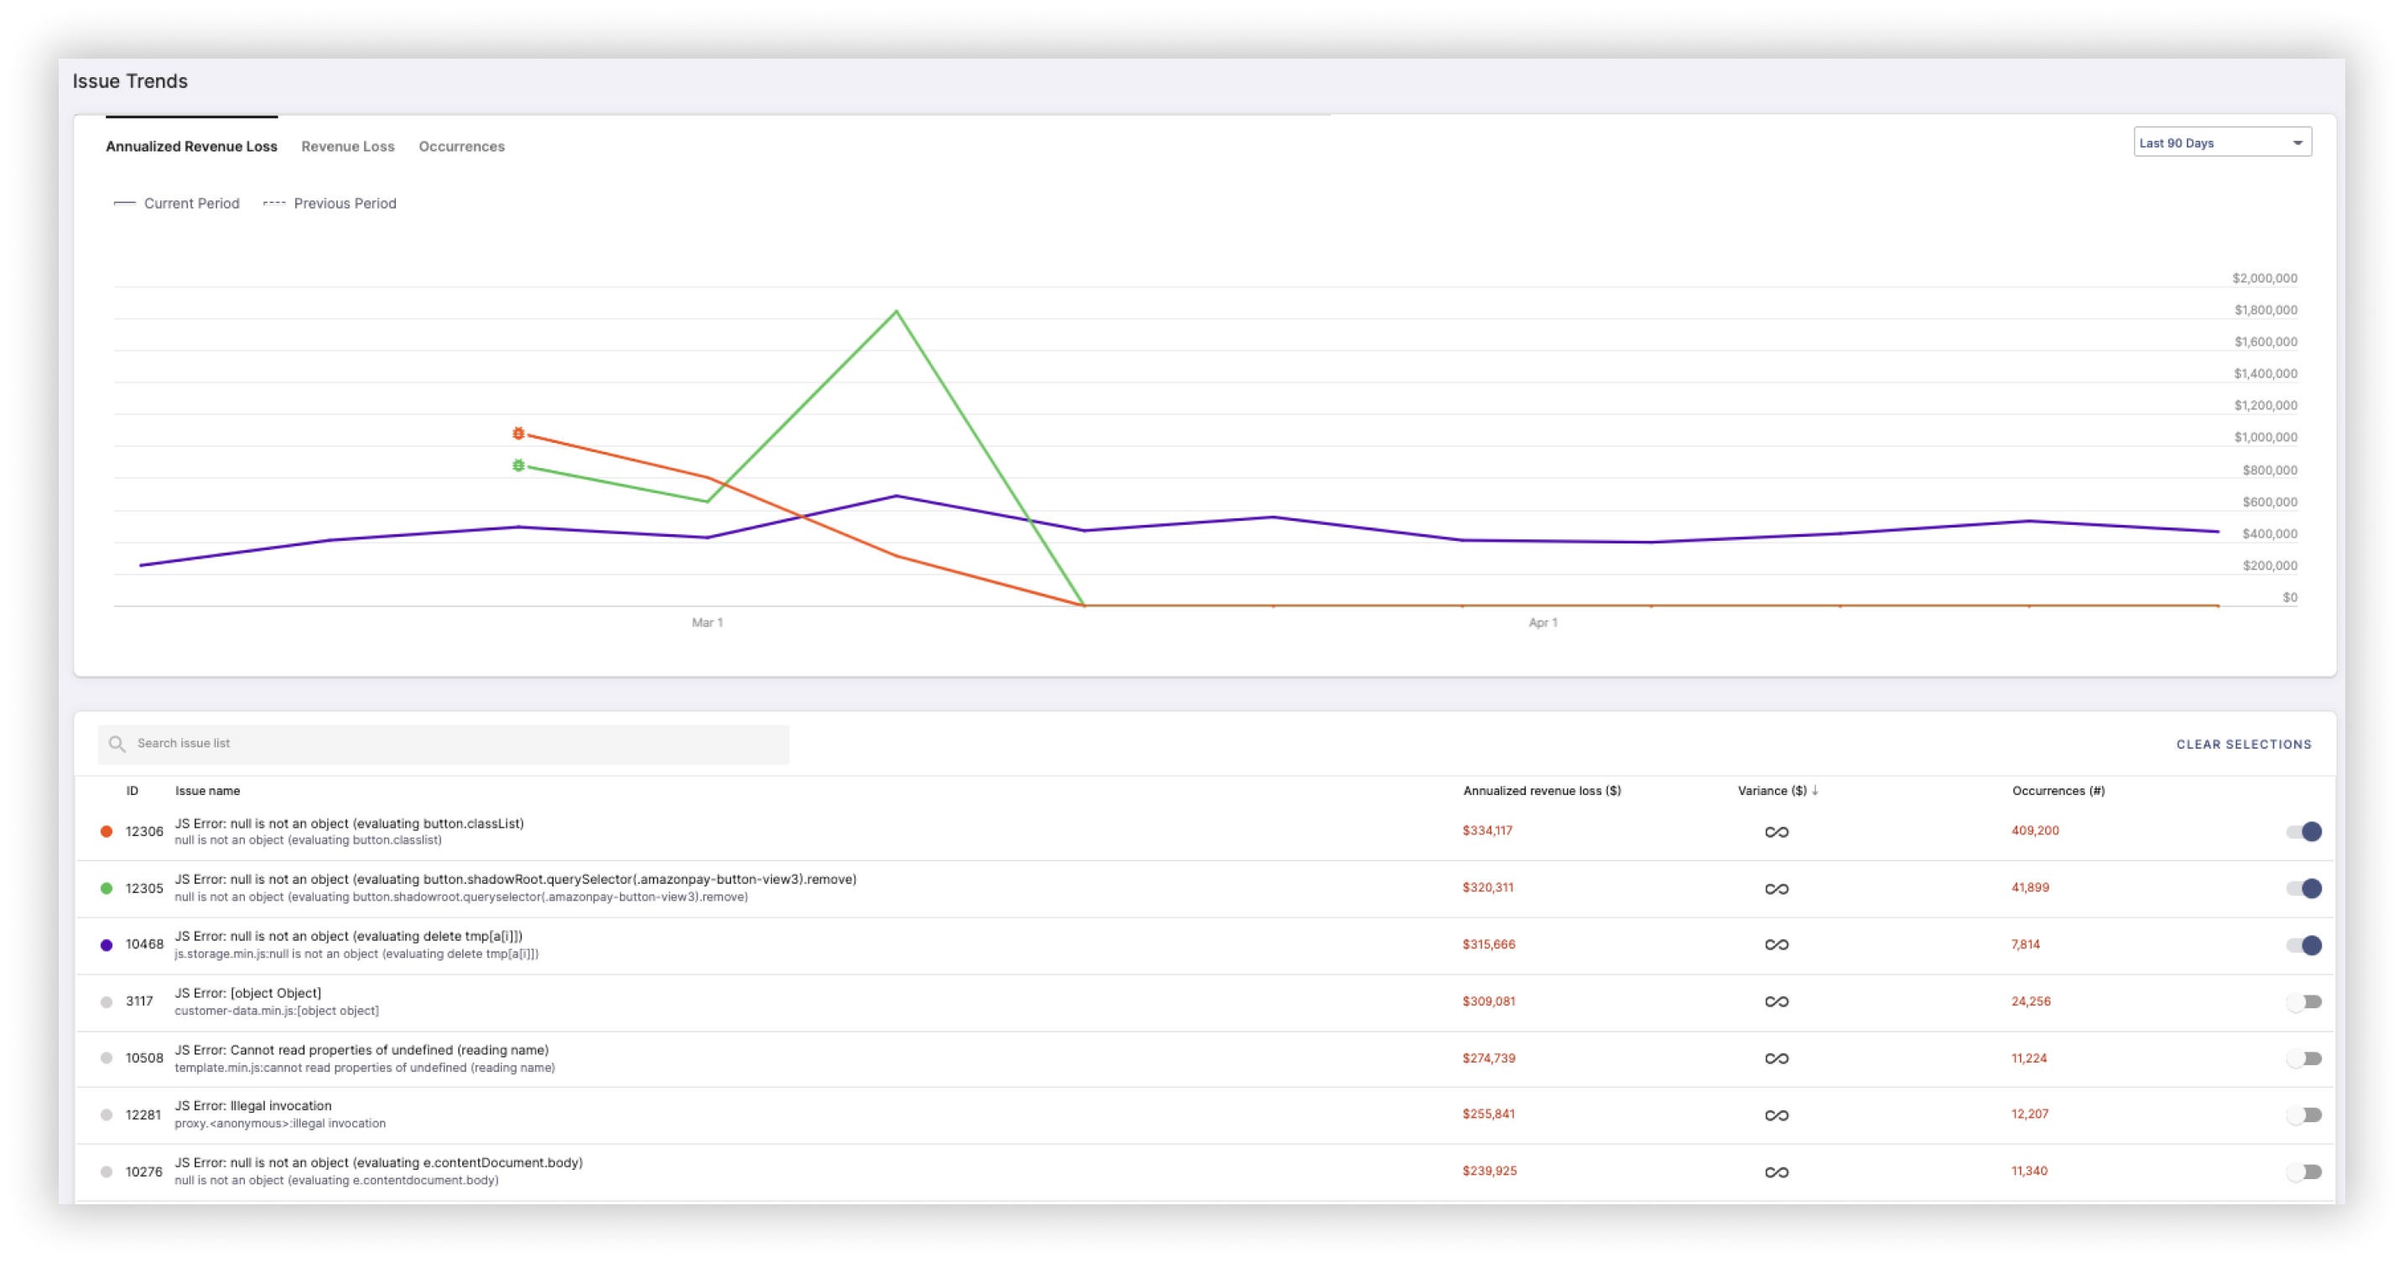Click the Variance sort arrow to reorder rows
The image size is (2404, 1263).
1815,790
